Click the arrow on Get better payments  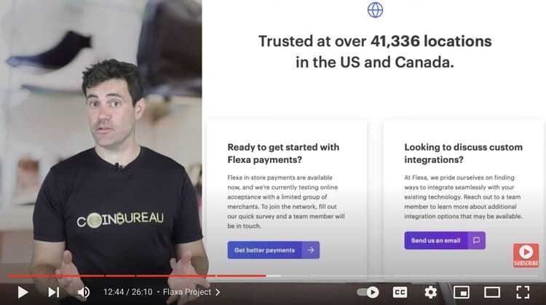pos(311,250)
